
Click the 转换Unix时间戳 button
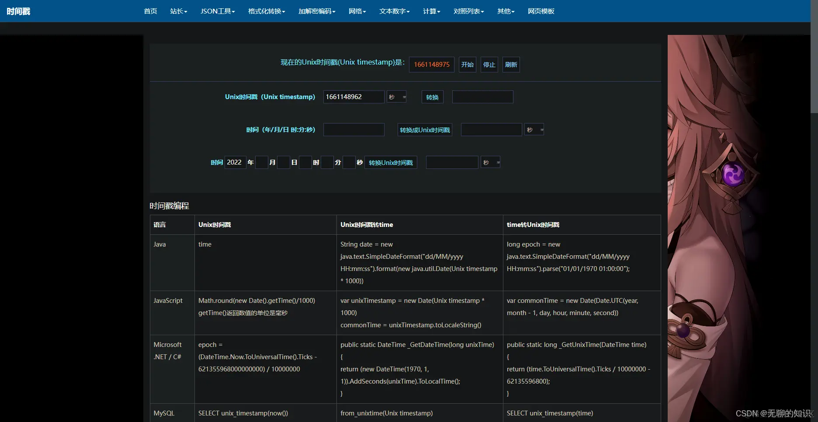391,162
